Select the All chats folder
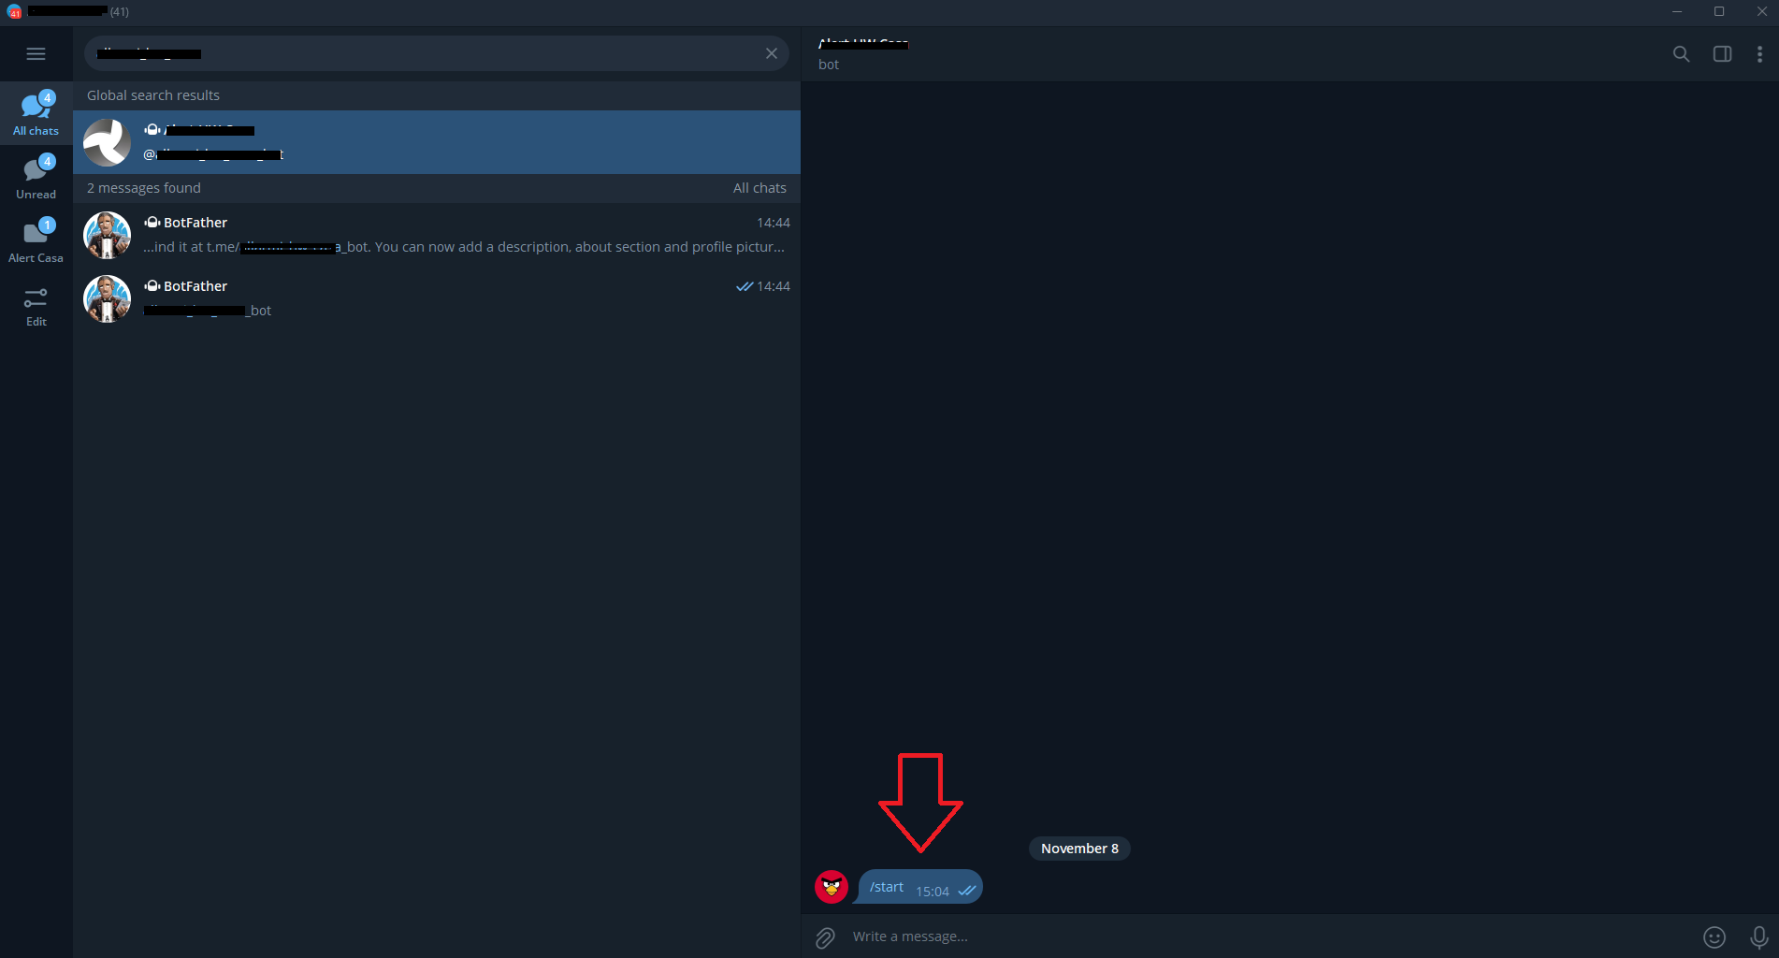This screenshot has height=958, width=1779. pyautogui.click(x=36, y=113)
